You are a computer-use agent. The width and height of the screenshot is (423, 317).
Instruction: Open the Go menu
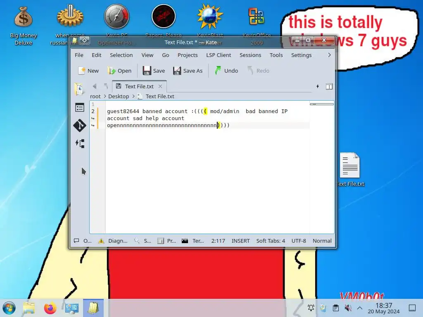165,55
